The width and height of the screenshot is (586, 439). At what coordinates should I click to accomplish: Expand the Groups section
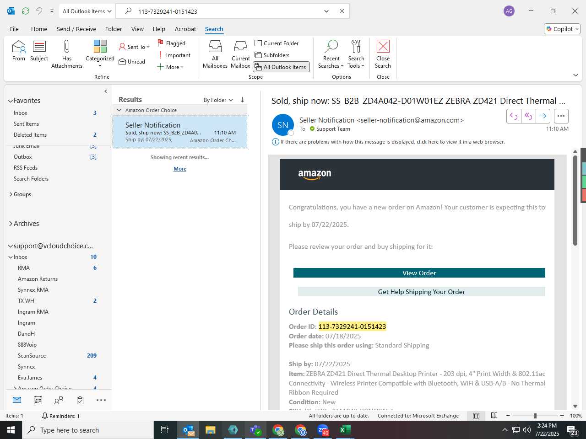pyautogui.click(x=11, y=194)
